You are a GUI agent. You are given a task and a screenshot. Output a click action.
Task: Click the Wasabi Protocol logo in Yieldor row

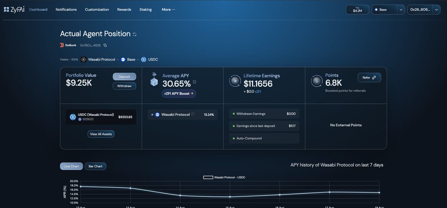[x=83, y=60]
